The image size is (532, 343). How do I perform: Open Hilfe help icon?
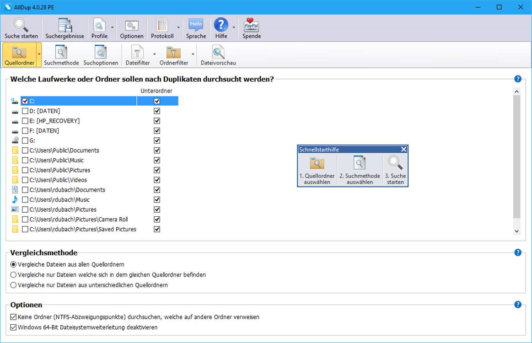pyautogui.click(x=221, y=28)
